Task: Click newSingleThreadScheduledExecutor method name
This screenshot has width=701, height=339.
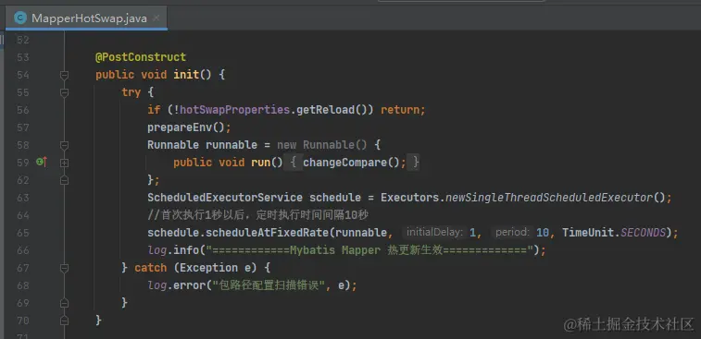Action: tap(548, 198)
